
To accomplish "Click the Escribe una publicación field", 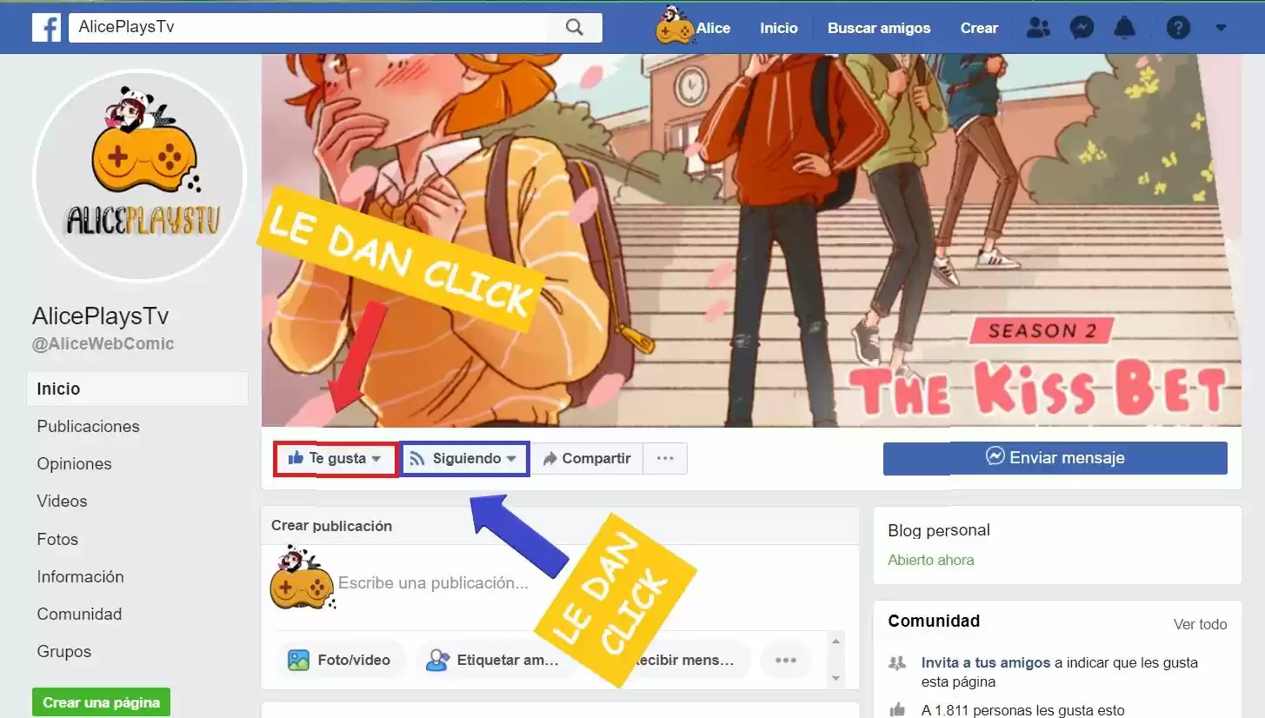I will click(x=433, y=582).
